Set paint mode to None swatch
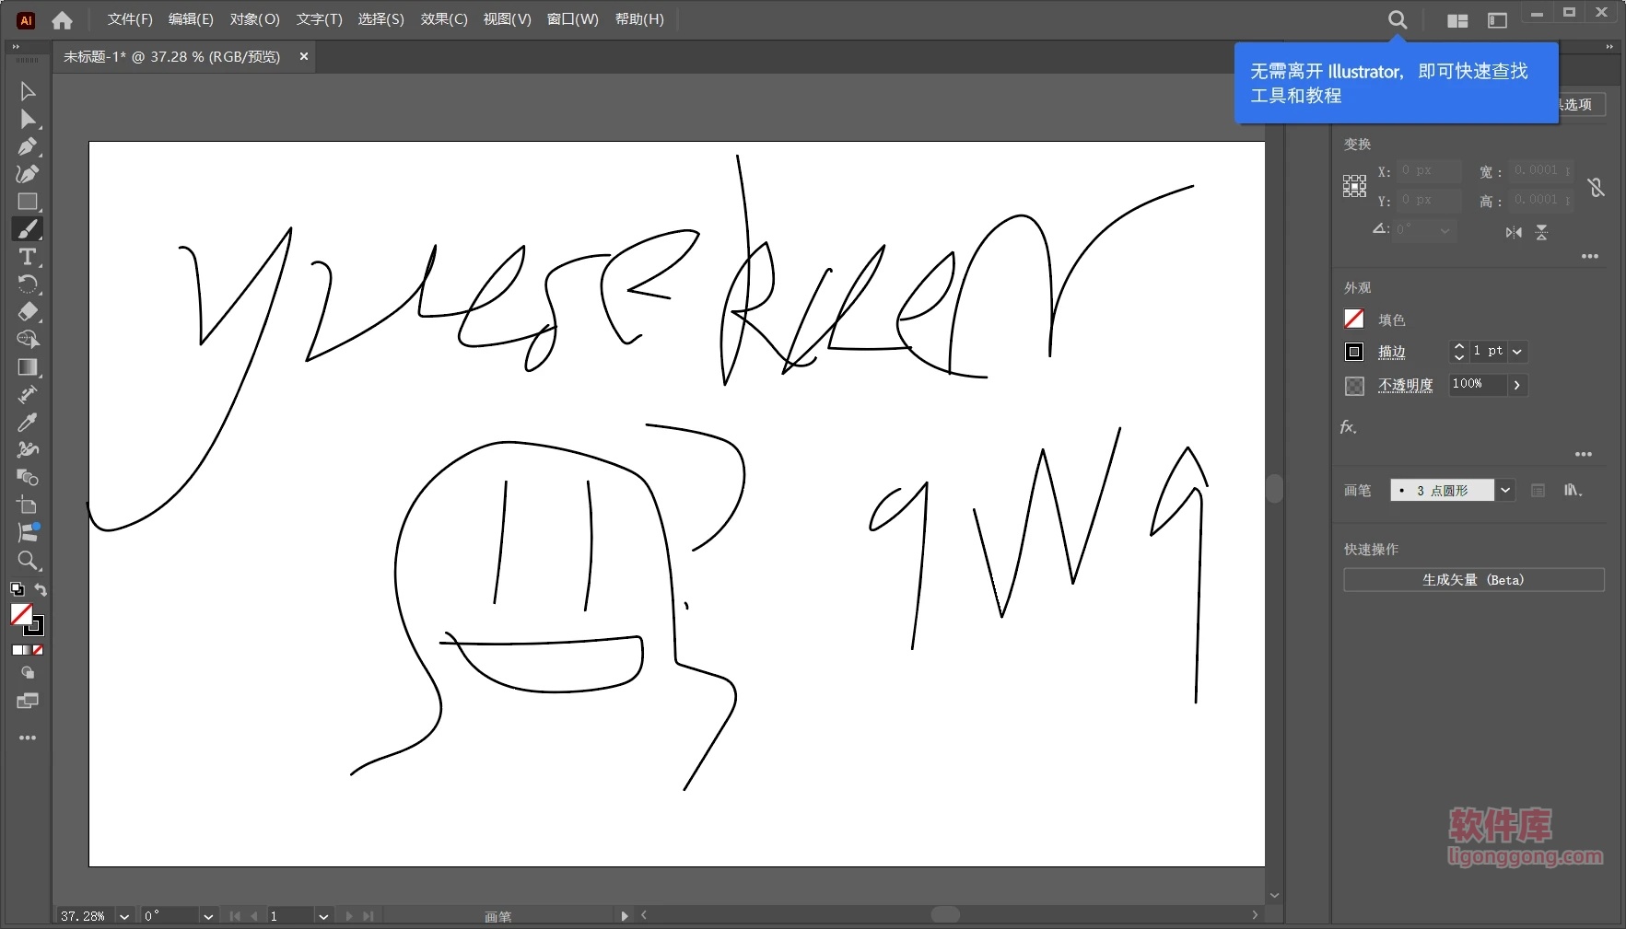The width and height of the screenshot is (1626, 929). (38, 650)
